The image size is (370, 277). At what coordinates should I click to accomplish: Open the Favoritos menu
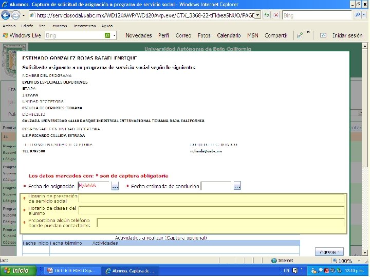(60, 26)
